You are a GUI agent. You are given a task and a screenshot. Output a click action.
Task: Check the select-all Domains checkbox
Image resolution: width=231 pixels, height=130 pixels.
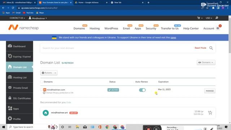pyautogui.click(x=42, y=82)
